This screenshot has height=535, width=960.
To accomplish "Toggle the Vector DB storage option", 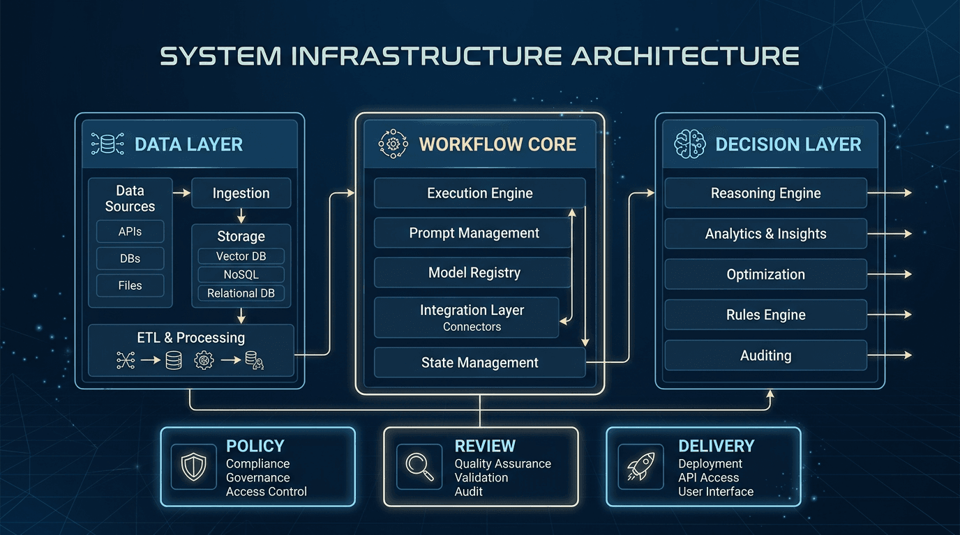I will coord(240,256).
